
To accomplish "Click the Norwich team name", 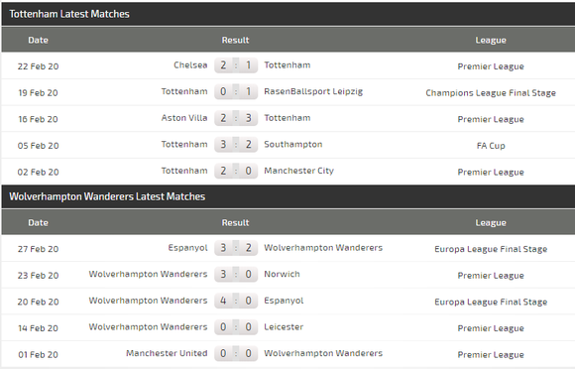I will coord(282,275).
